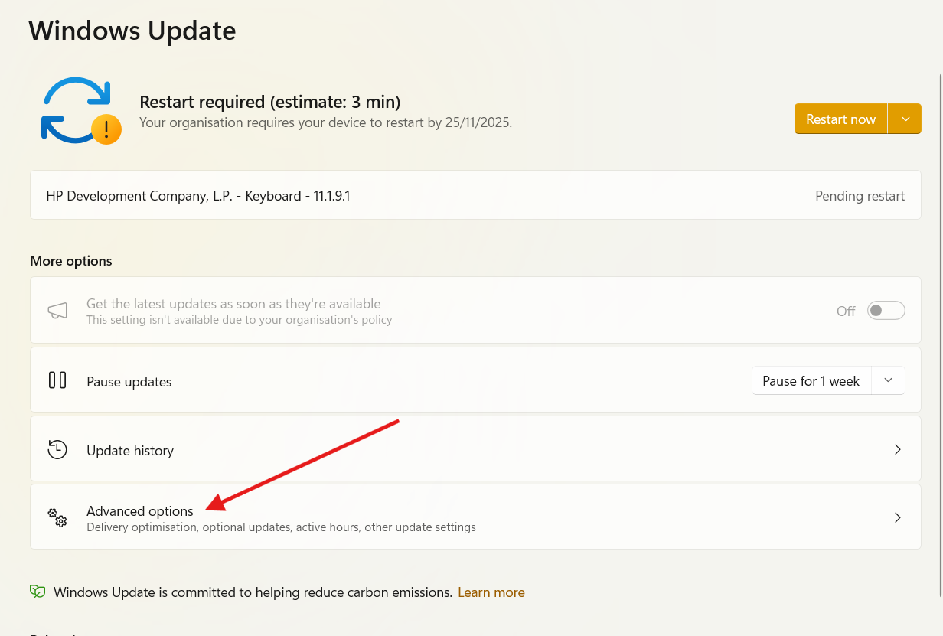Click the Update history clock icon
Viewport: 943px width, 636px height.
click(57, 449)
